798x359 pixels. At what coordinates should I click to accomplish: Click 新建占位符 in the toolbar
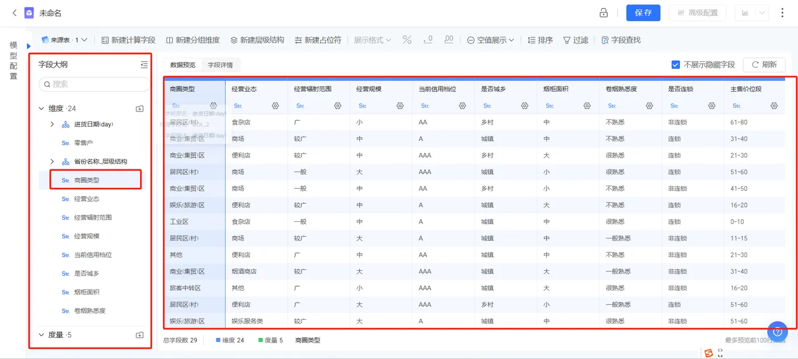coord(318,40)
